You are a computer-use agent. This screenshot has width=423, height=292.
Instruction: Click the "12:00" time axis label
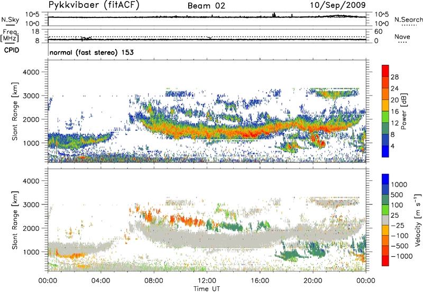207,281
